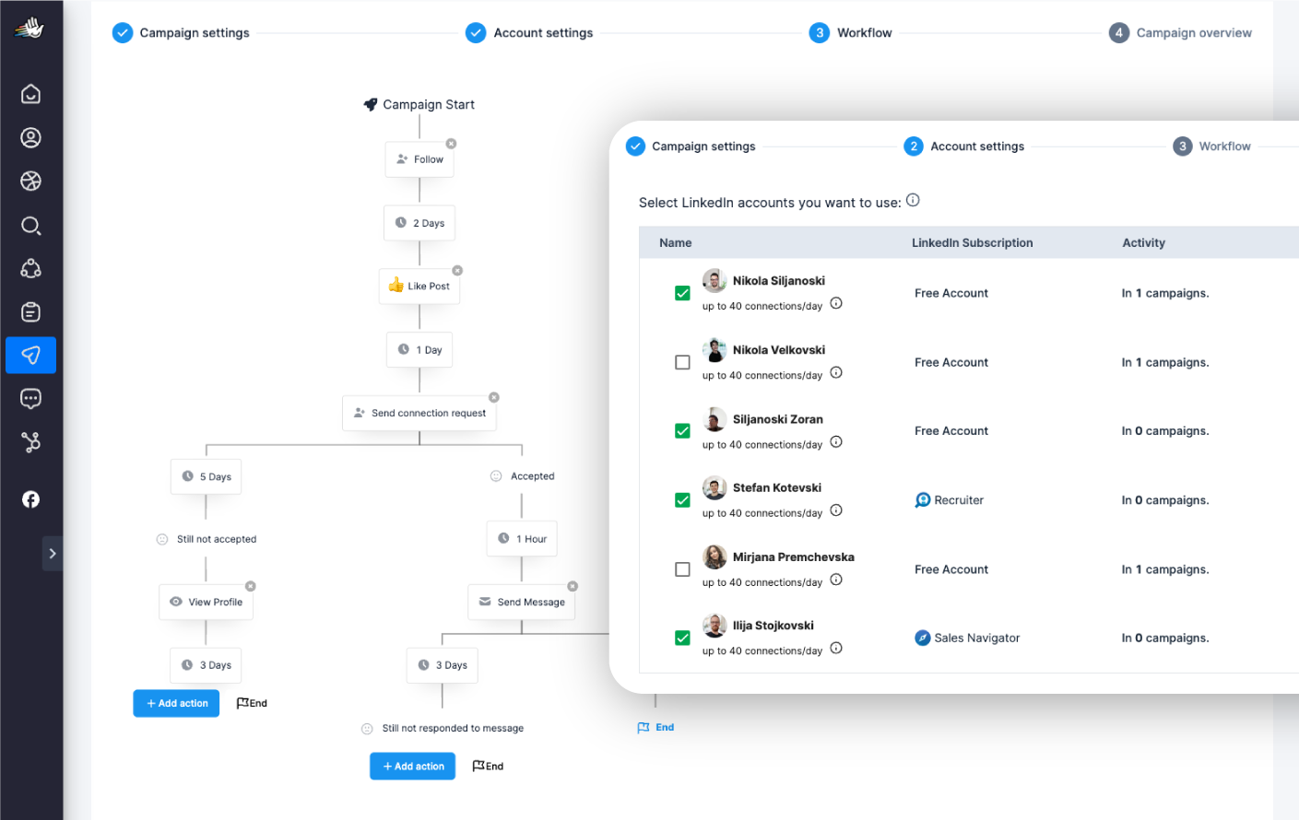The width and height of the screenshot is (1299, 820).
Task: Open the Home section in the sidebar
Action: click(30, 93)
